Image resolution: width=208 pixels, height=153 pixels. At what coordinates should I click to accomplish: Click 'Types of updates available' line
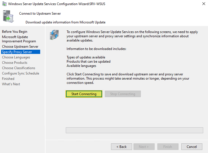point(86,57)
